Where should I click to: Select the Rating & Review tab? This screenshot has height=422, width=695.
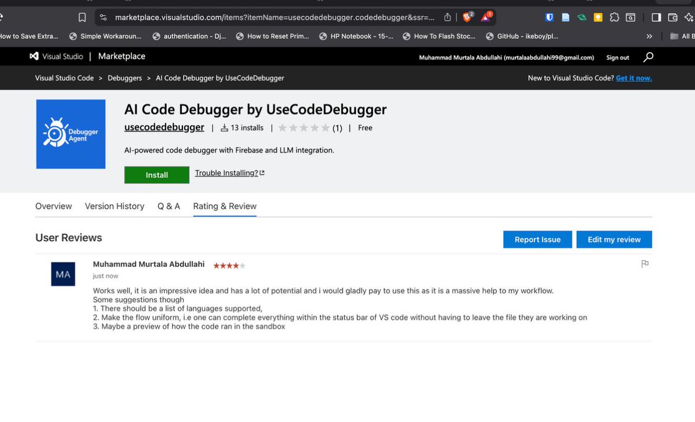[225, 206]
